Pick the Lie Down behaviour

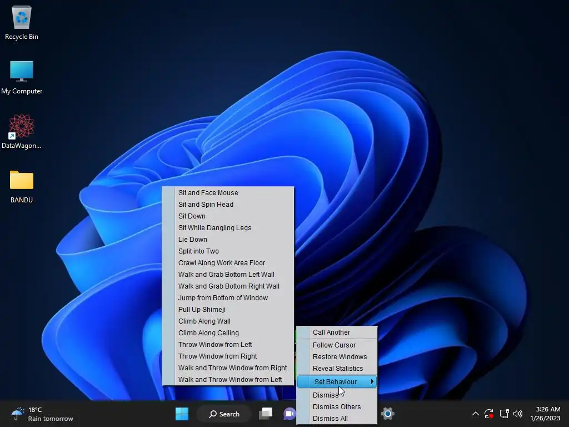click(x=228, y=239)
